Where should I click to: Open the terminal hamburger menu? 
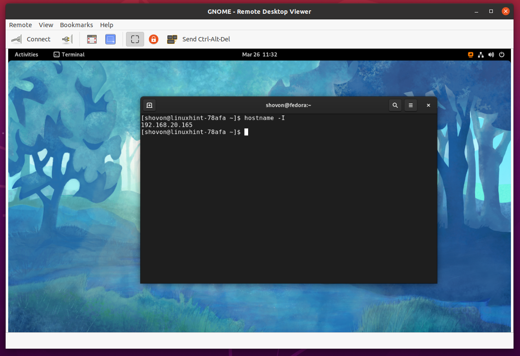(x=411, y=105)
